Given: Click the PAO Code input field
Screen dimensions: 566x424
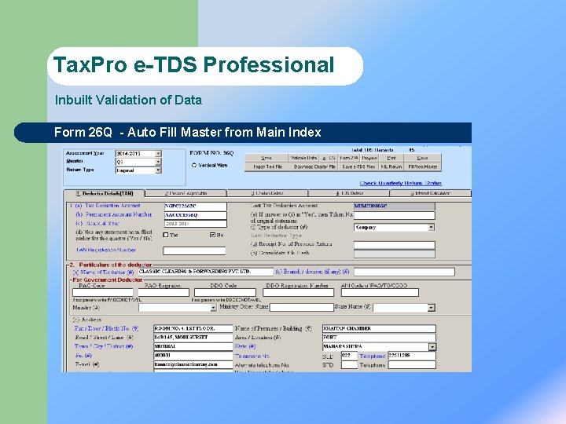Looking at the screenshot, I should click(103, 292).
